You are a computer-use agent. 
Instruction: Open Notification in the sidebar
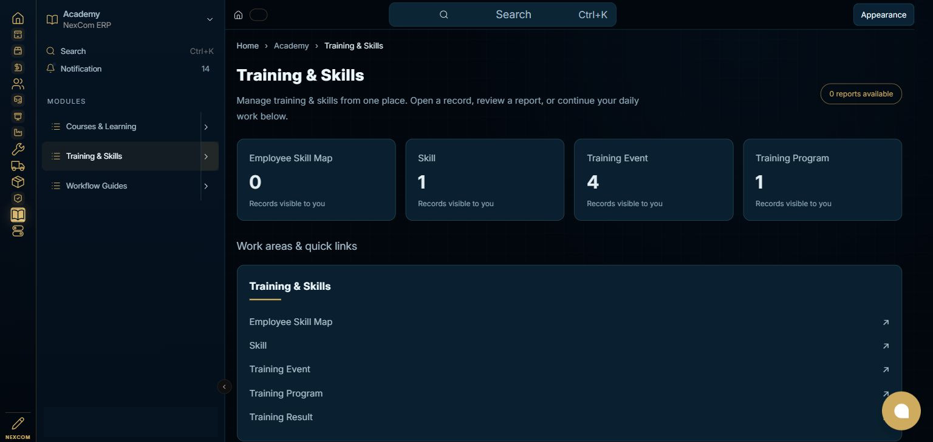point(130,69)
